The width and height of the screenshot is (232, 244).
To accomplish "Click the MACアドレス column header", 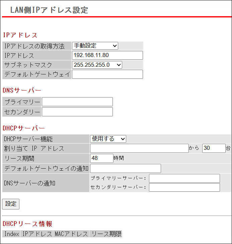I will pos(71,234).
